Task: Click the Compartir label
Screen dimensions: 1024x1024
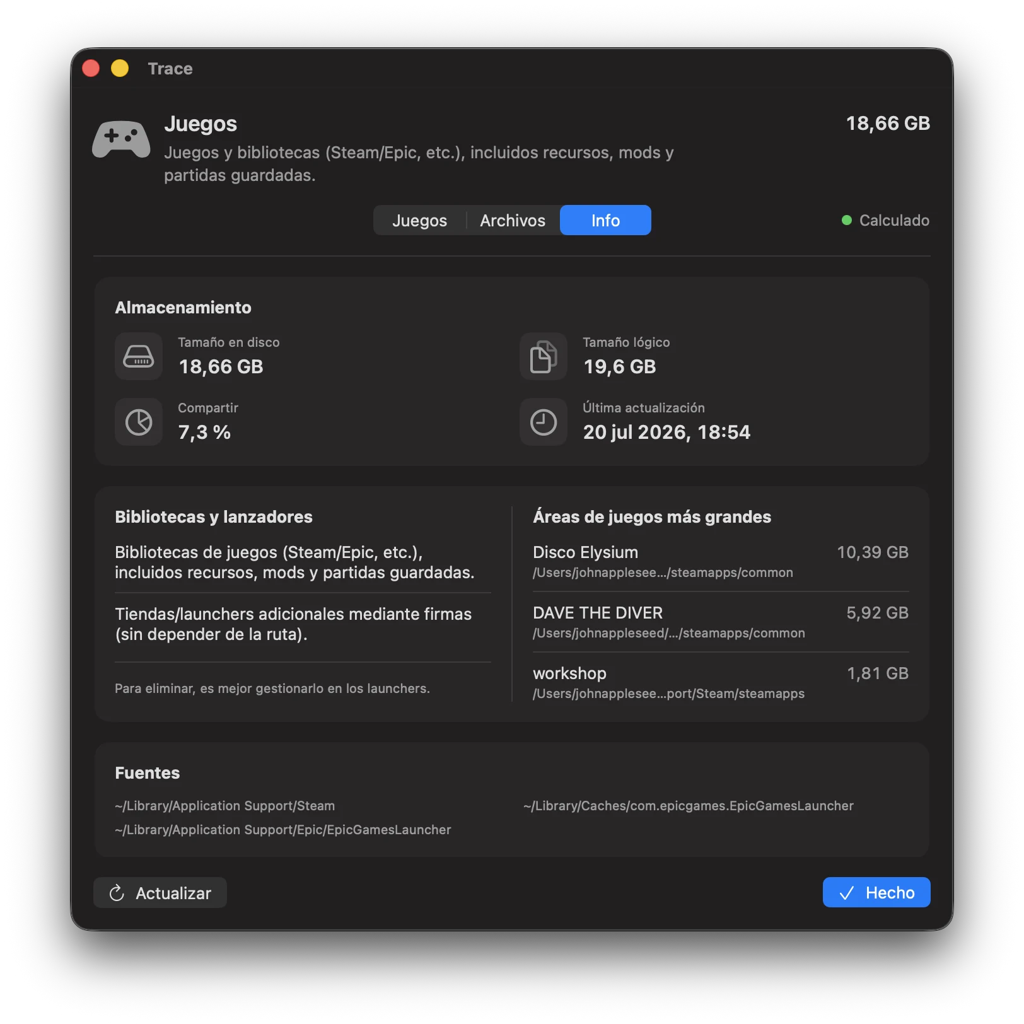Action: click(x=208, y=407)
